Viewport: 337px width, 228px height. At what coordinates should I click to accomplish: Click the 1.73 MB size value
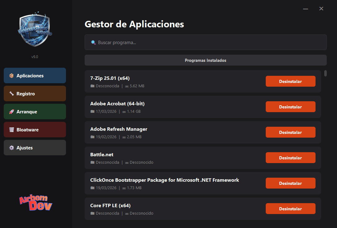134,188
